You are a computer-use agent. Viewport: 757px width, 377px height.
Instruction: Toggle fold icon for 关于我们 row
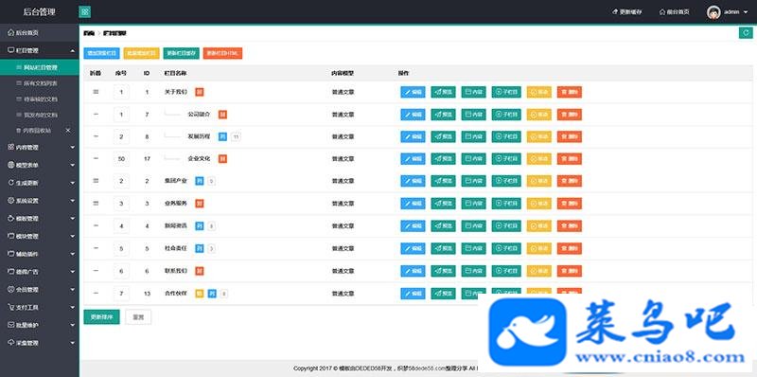pos(96,91)
